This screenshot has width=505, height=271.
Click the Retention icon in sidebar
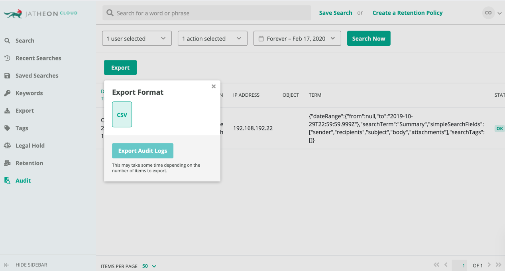coord(7,163)
